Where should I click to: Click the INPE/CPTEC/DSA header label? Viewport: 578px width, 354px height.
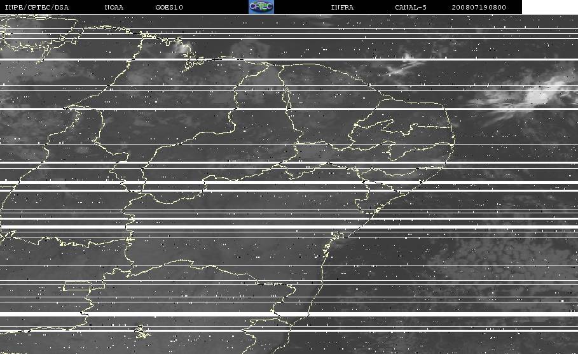36,7
